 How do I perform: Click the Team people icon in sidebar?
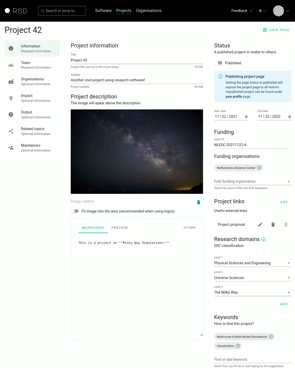[x=11, y=65]
